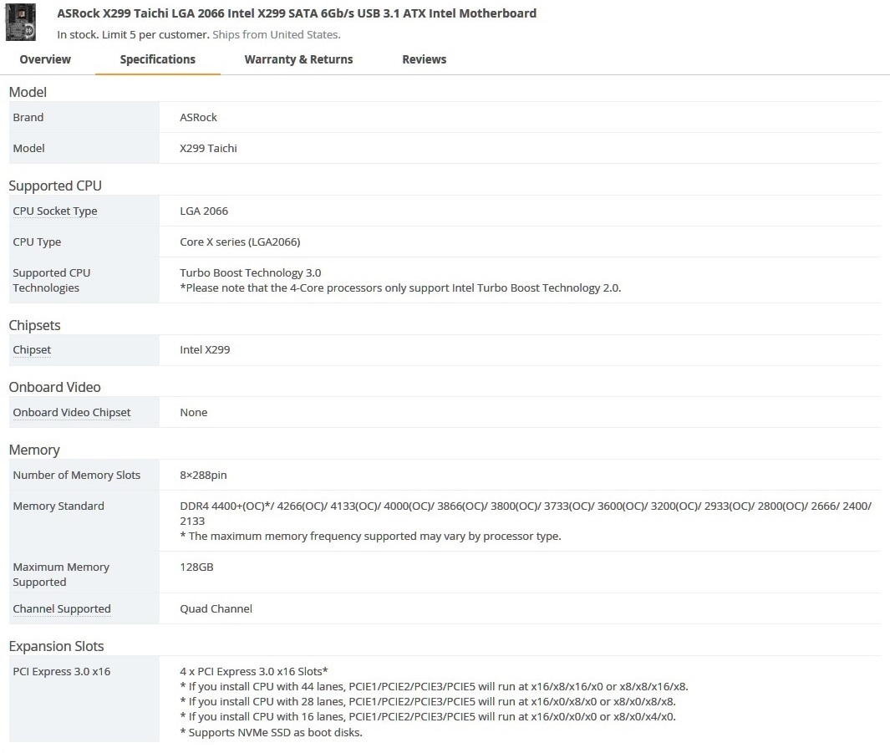The width and height of the screenshot is (890, 753).
Task: Click the Onboard Video section heading
Action: pos(54,387)
